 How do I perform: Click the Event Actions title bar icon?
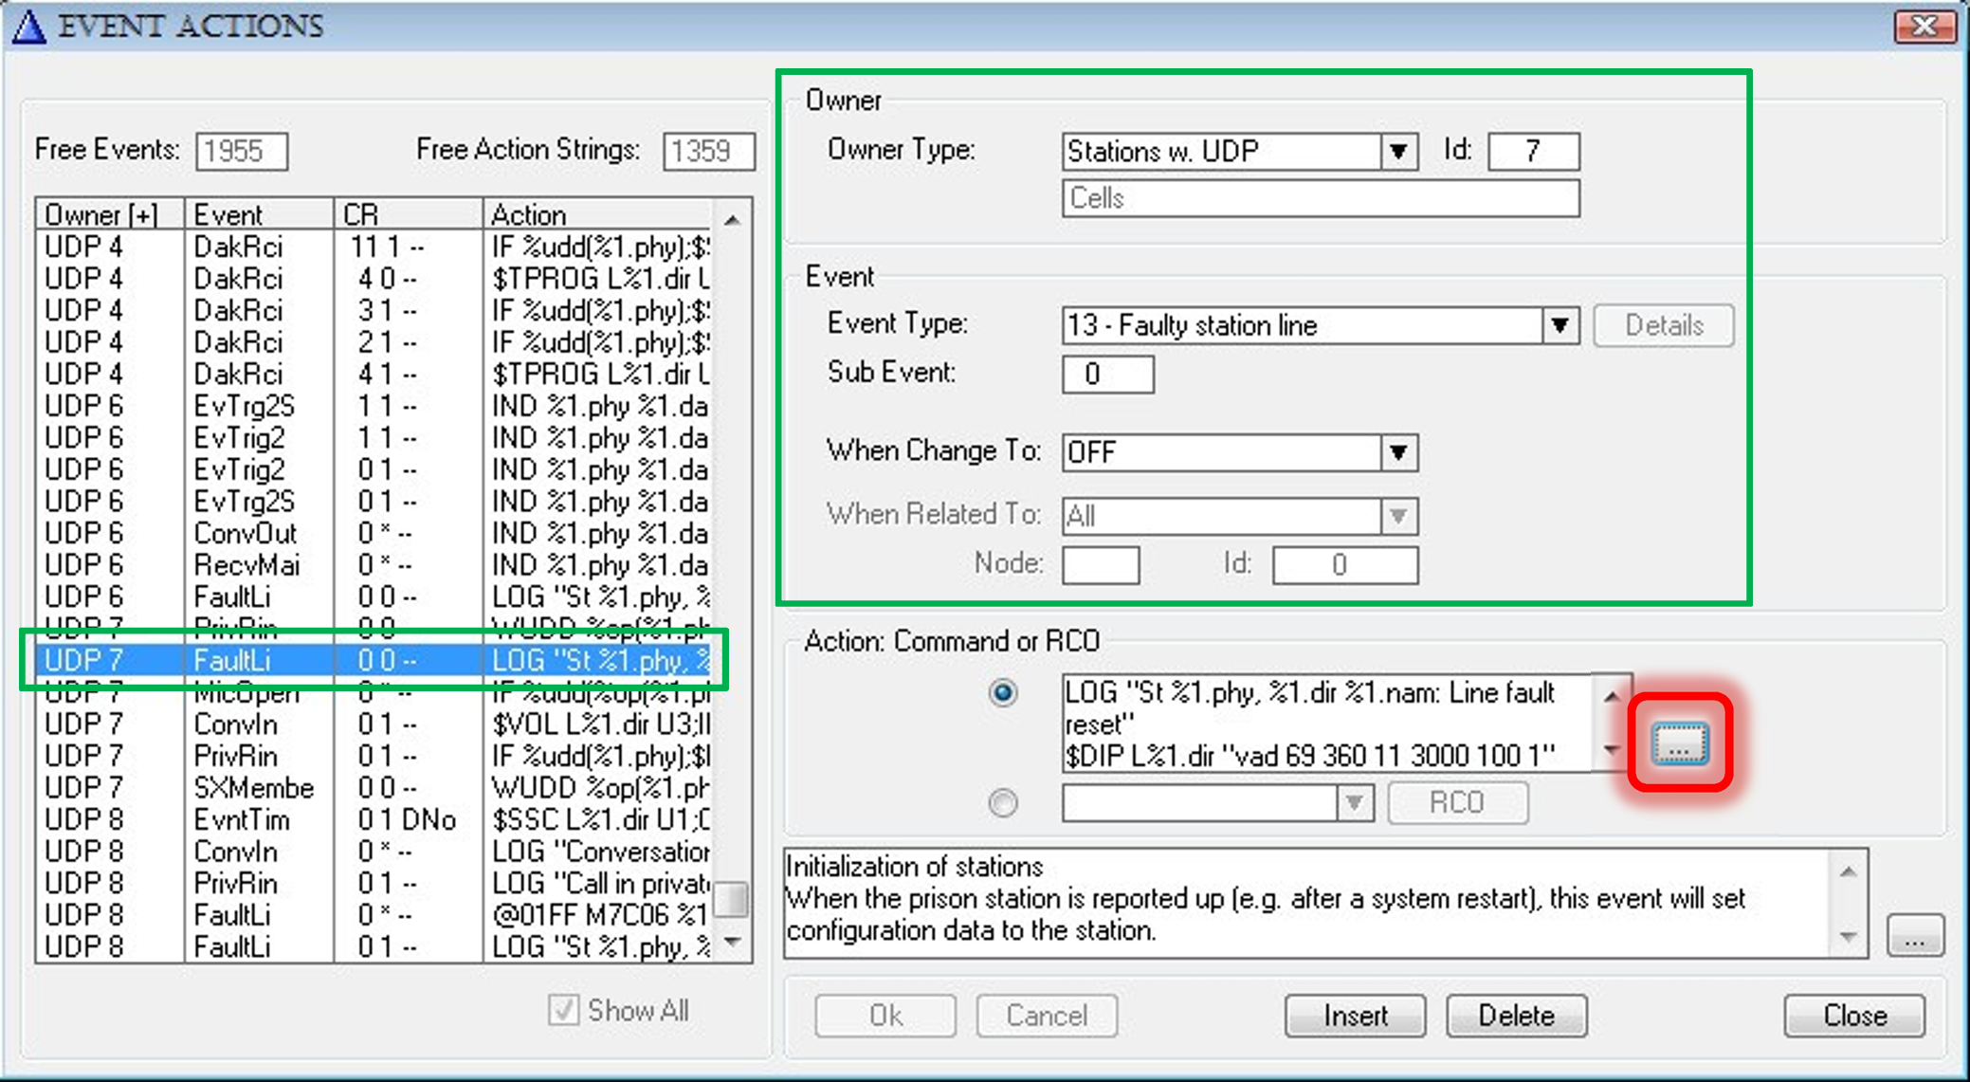tap(28, 26)
